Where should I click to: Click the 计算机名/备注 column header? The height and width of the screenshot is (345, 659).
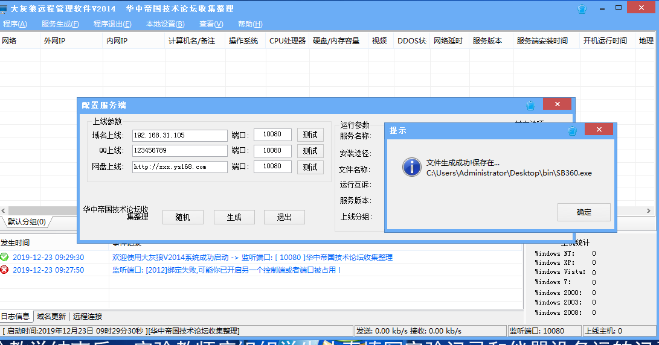[195, 40]
